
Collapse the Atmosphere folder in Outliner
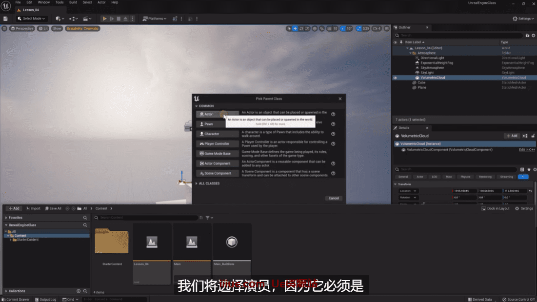(411, 53)
